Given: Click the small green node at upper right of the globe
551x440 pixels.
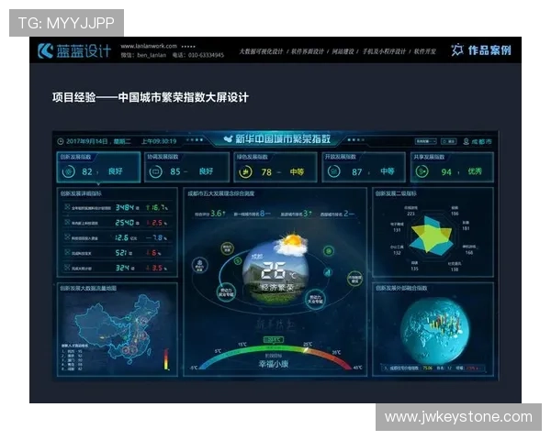Looking at the screenshot, I should (x=329, y=251).
